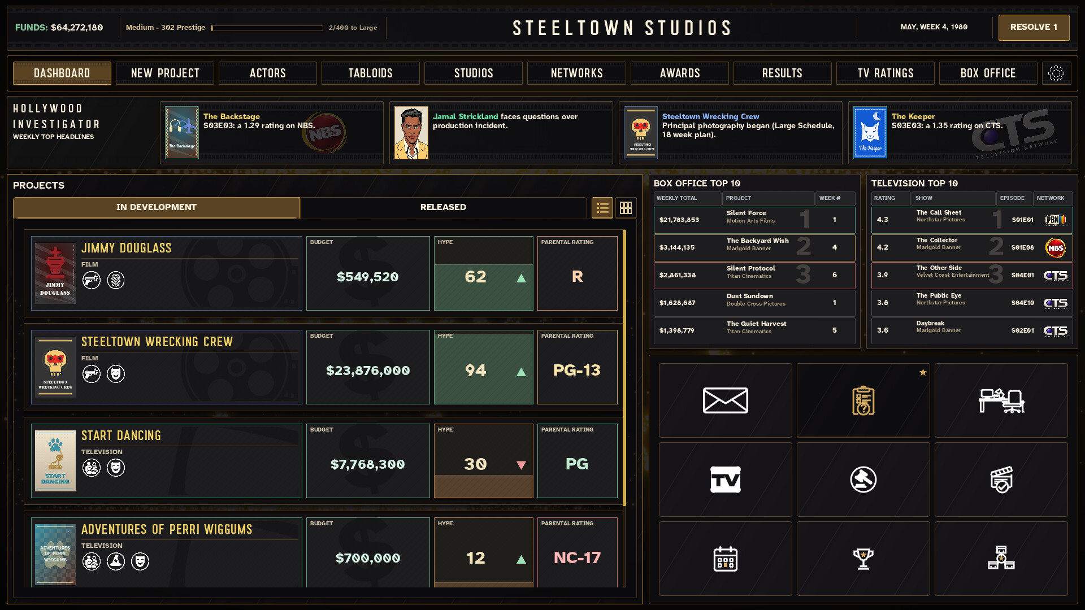View the Awards page
1085x610 pixels.
(x=680, y=73)
